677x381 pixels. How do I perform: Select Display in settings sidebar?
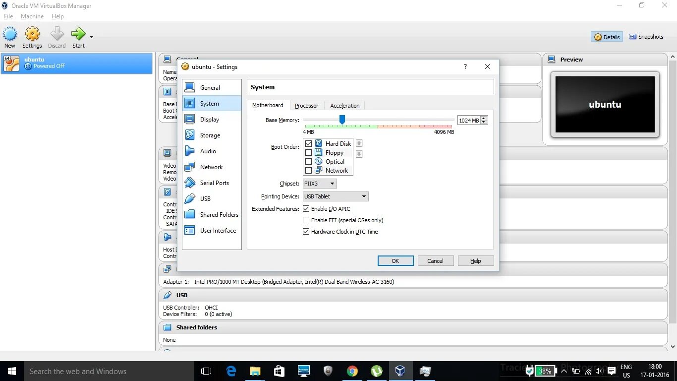pos(212,120)
